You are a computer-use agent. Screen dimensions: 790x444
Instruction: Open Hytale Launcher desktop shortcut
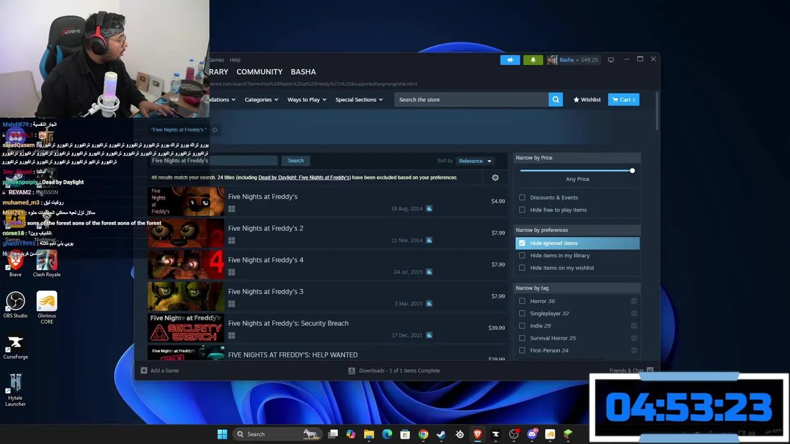[x=15, y=390]
